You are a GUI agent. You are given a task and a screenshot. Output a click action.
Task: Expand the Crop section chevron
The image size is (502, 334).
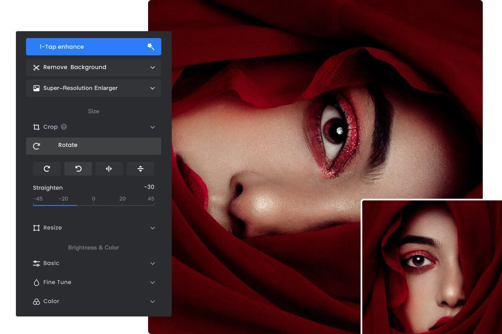tap(153, 127)
